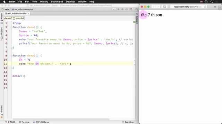The height and width of the screenshot is (124, 222).
Task: Open the Develop menu
Action: point(70,2)
